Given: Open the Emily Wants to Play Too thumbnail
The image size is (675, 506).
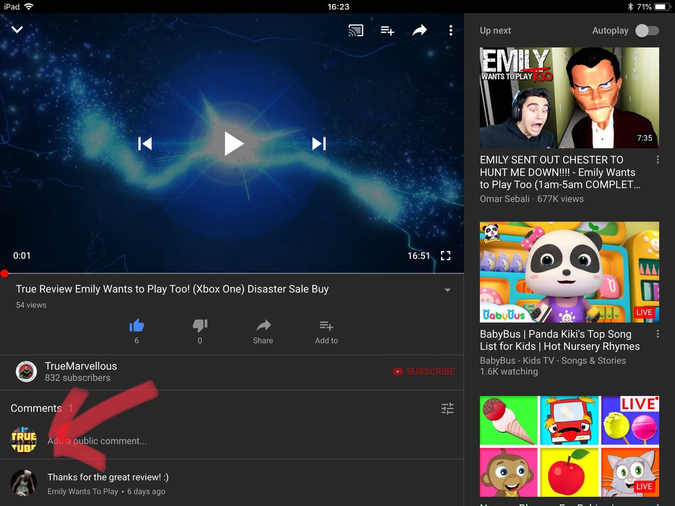Looking at the screenshot, I should [569, 98].
